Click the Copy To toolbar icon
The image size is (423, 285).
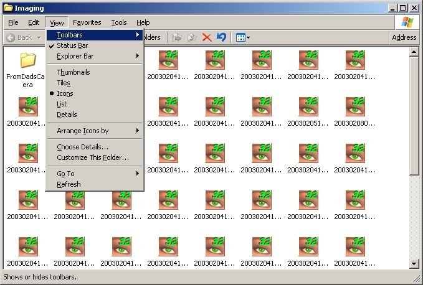pyautogui.click(x=192, y=37)
